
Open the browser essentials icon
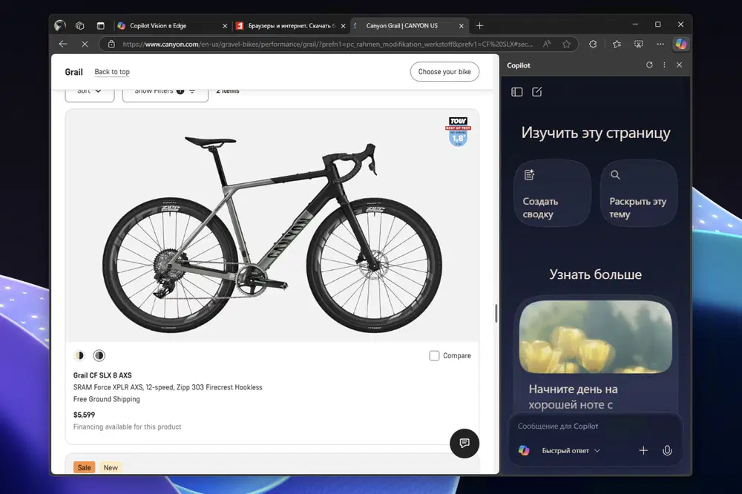[638, 44]
